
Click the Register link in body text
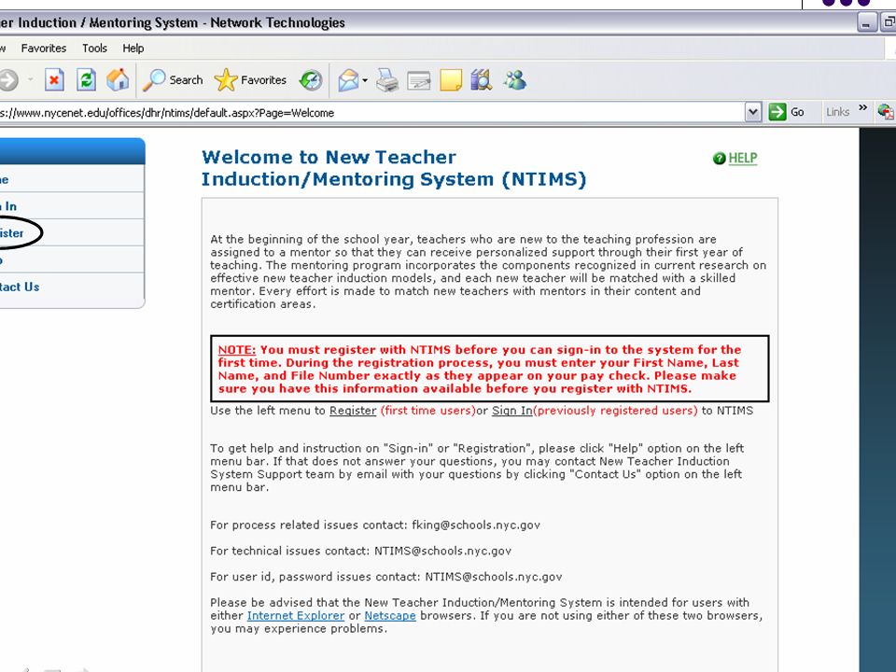(353, 411)
